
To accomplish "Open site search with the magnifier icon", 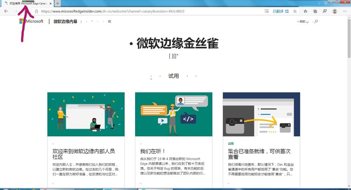I will [316, 21].
